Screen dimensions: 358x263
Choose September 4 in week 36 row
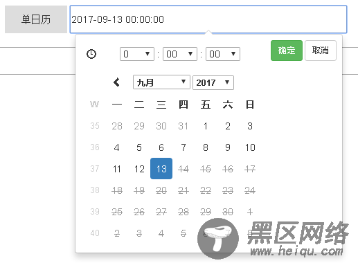pyautogui.click(x=117, y=147)
